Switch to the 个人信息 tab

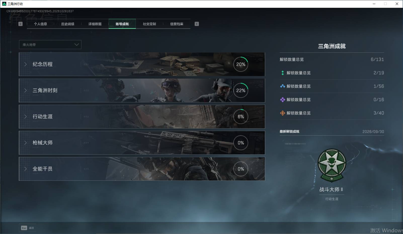[x=41, y=24]
